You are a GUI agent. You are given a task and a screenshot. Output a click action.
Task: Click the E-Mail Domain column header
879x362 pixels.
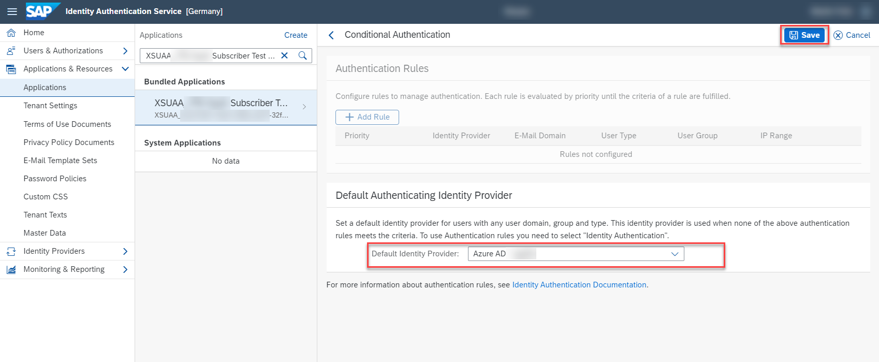tap(540, 136)
